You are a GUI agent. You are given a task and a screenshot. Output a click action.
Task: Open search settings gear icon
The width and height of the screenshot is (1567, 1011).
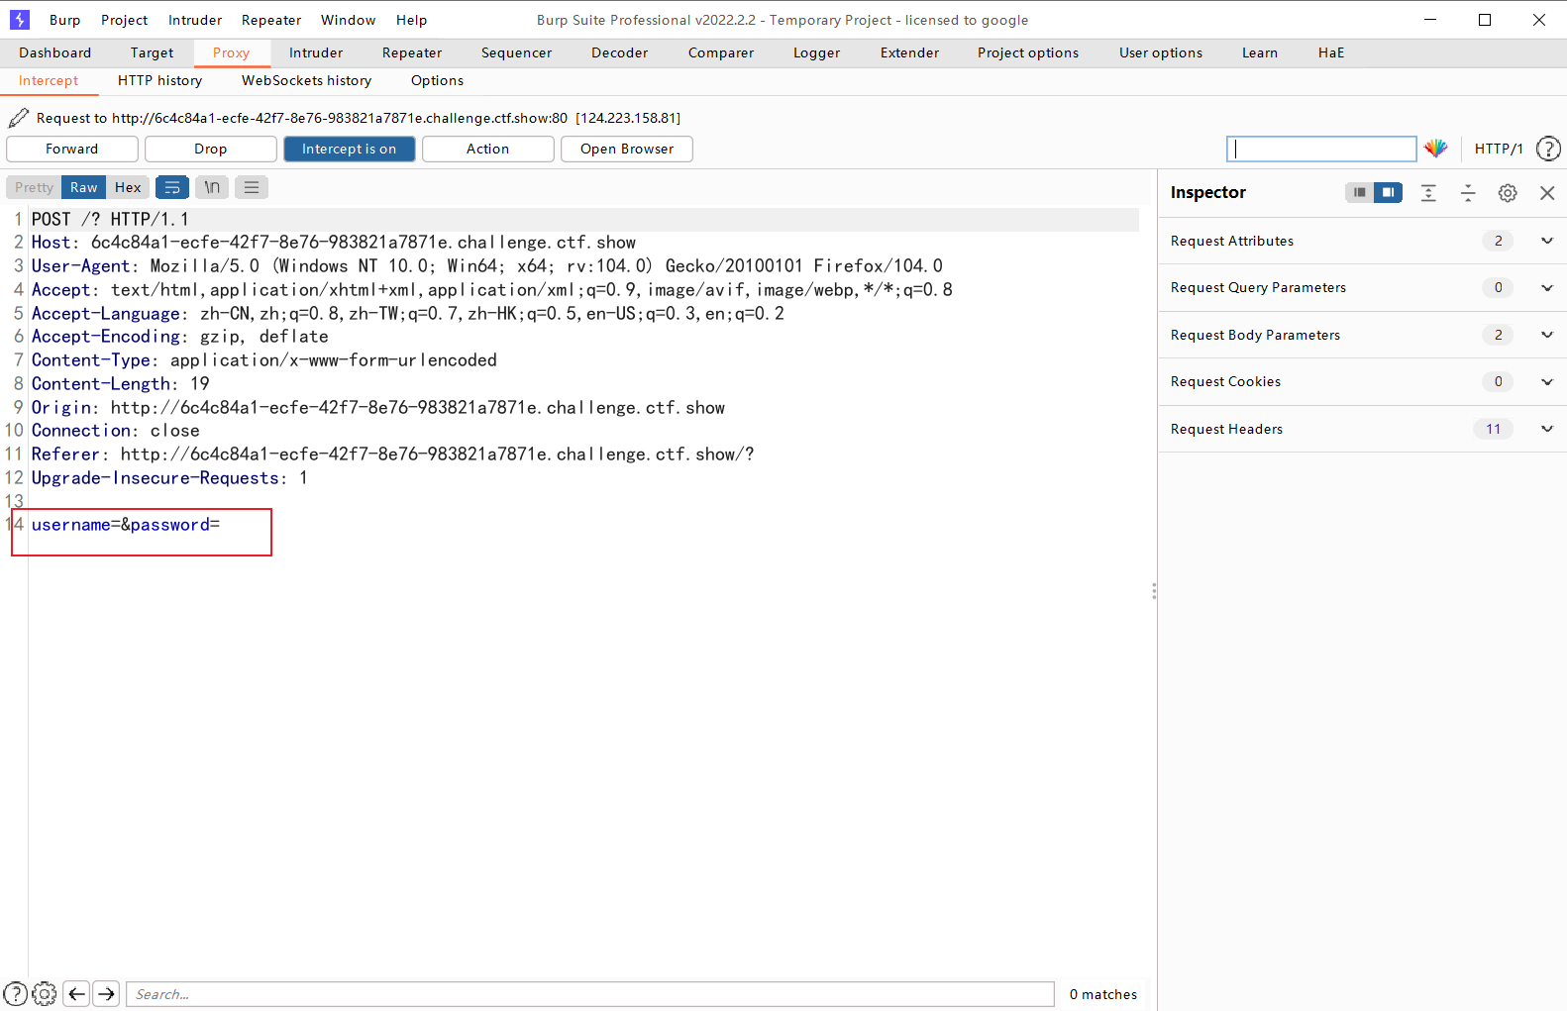pos(45,994)
